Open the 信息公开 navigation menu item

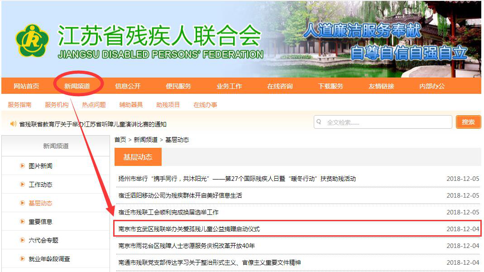click(x=128, y=86)
